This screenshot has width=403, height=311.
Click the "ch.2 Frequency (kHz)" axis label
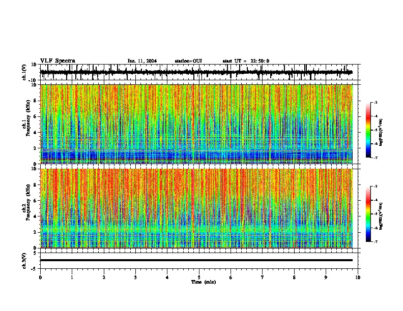[26, 202]
